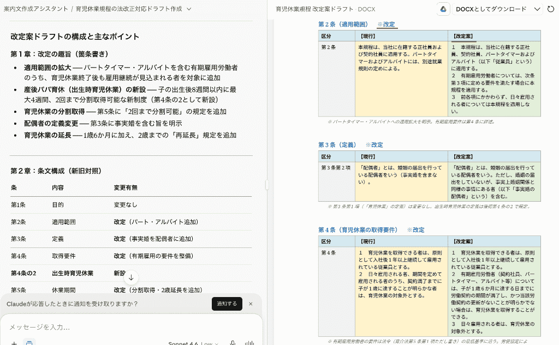Click the 適用範囲の拡大 bullet
The image size is (559, 345).
(x=131, y=72)
